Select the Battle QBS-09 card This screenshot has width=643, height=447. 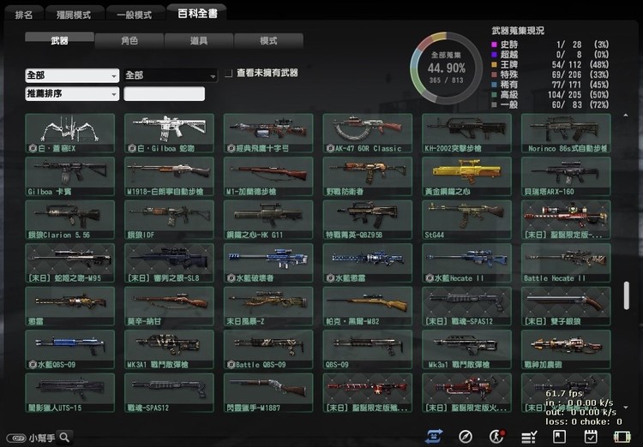point(268,349)
